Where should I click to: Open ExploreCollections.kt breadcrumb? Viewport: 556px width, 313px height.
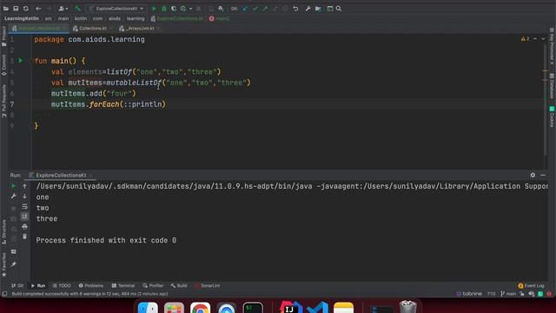(x=177, y=18)
